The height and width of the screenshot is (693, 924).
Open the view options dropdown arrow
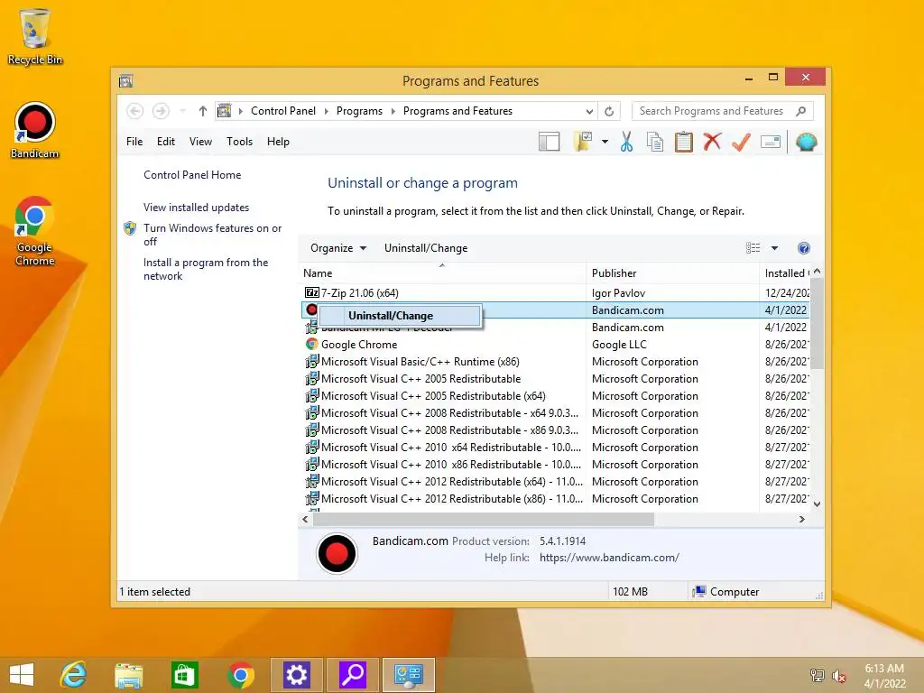774,248
